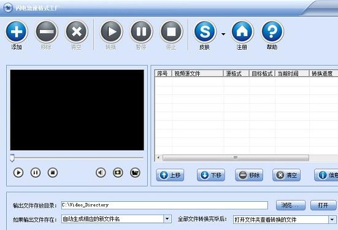Expand the skin dropdown arrow beside 皮肤
338x230 pixels.
coord(223,34)
